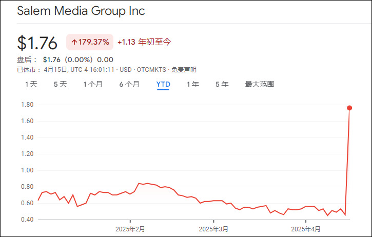Open the 6个月 range tab
Viewport: 372px width, 237px height.
pyautogui.click(x=129, y=84)
